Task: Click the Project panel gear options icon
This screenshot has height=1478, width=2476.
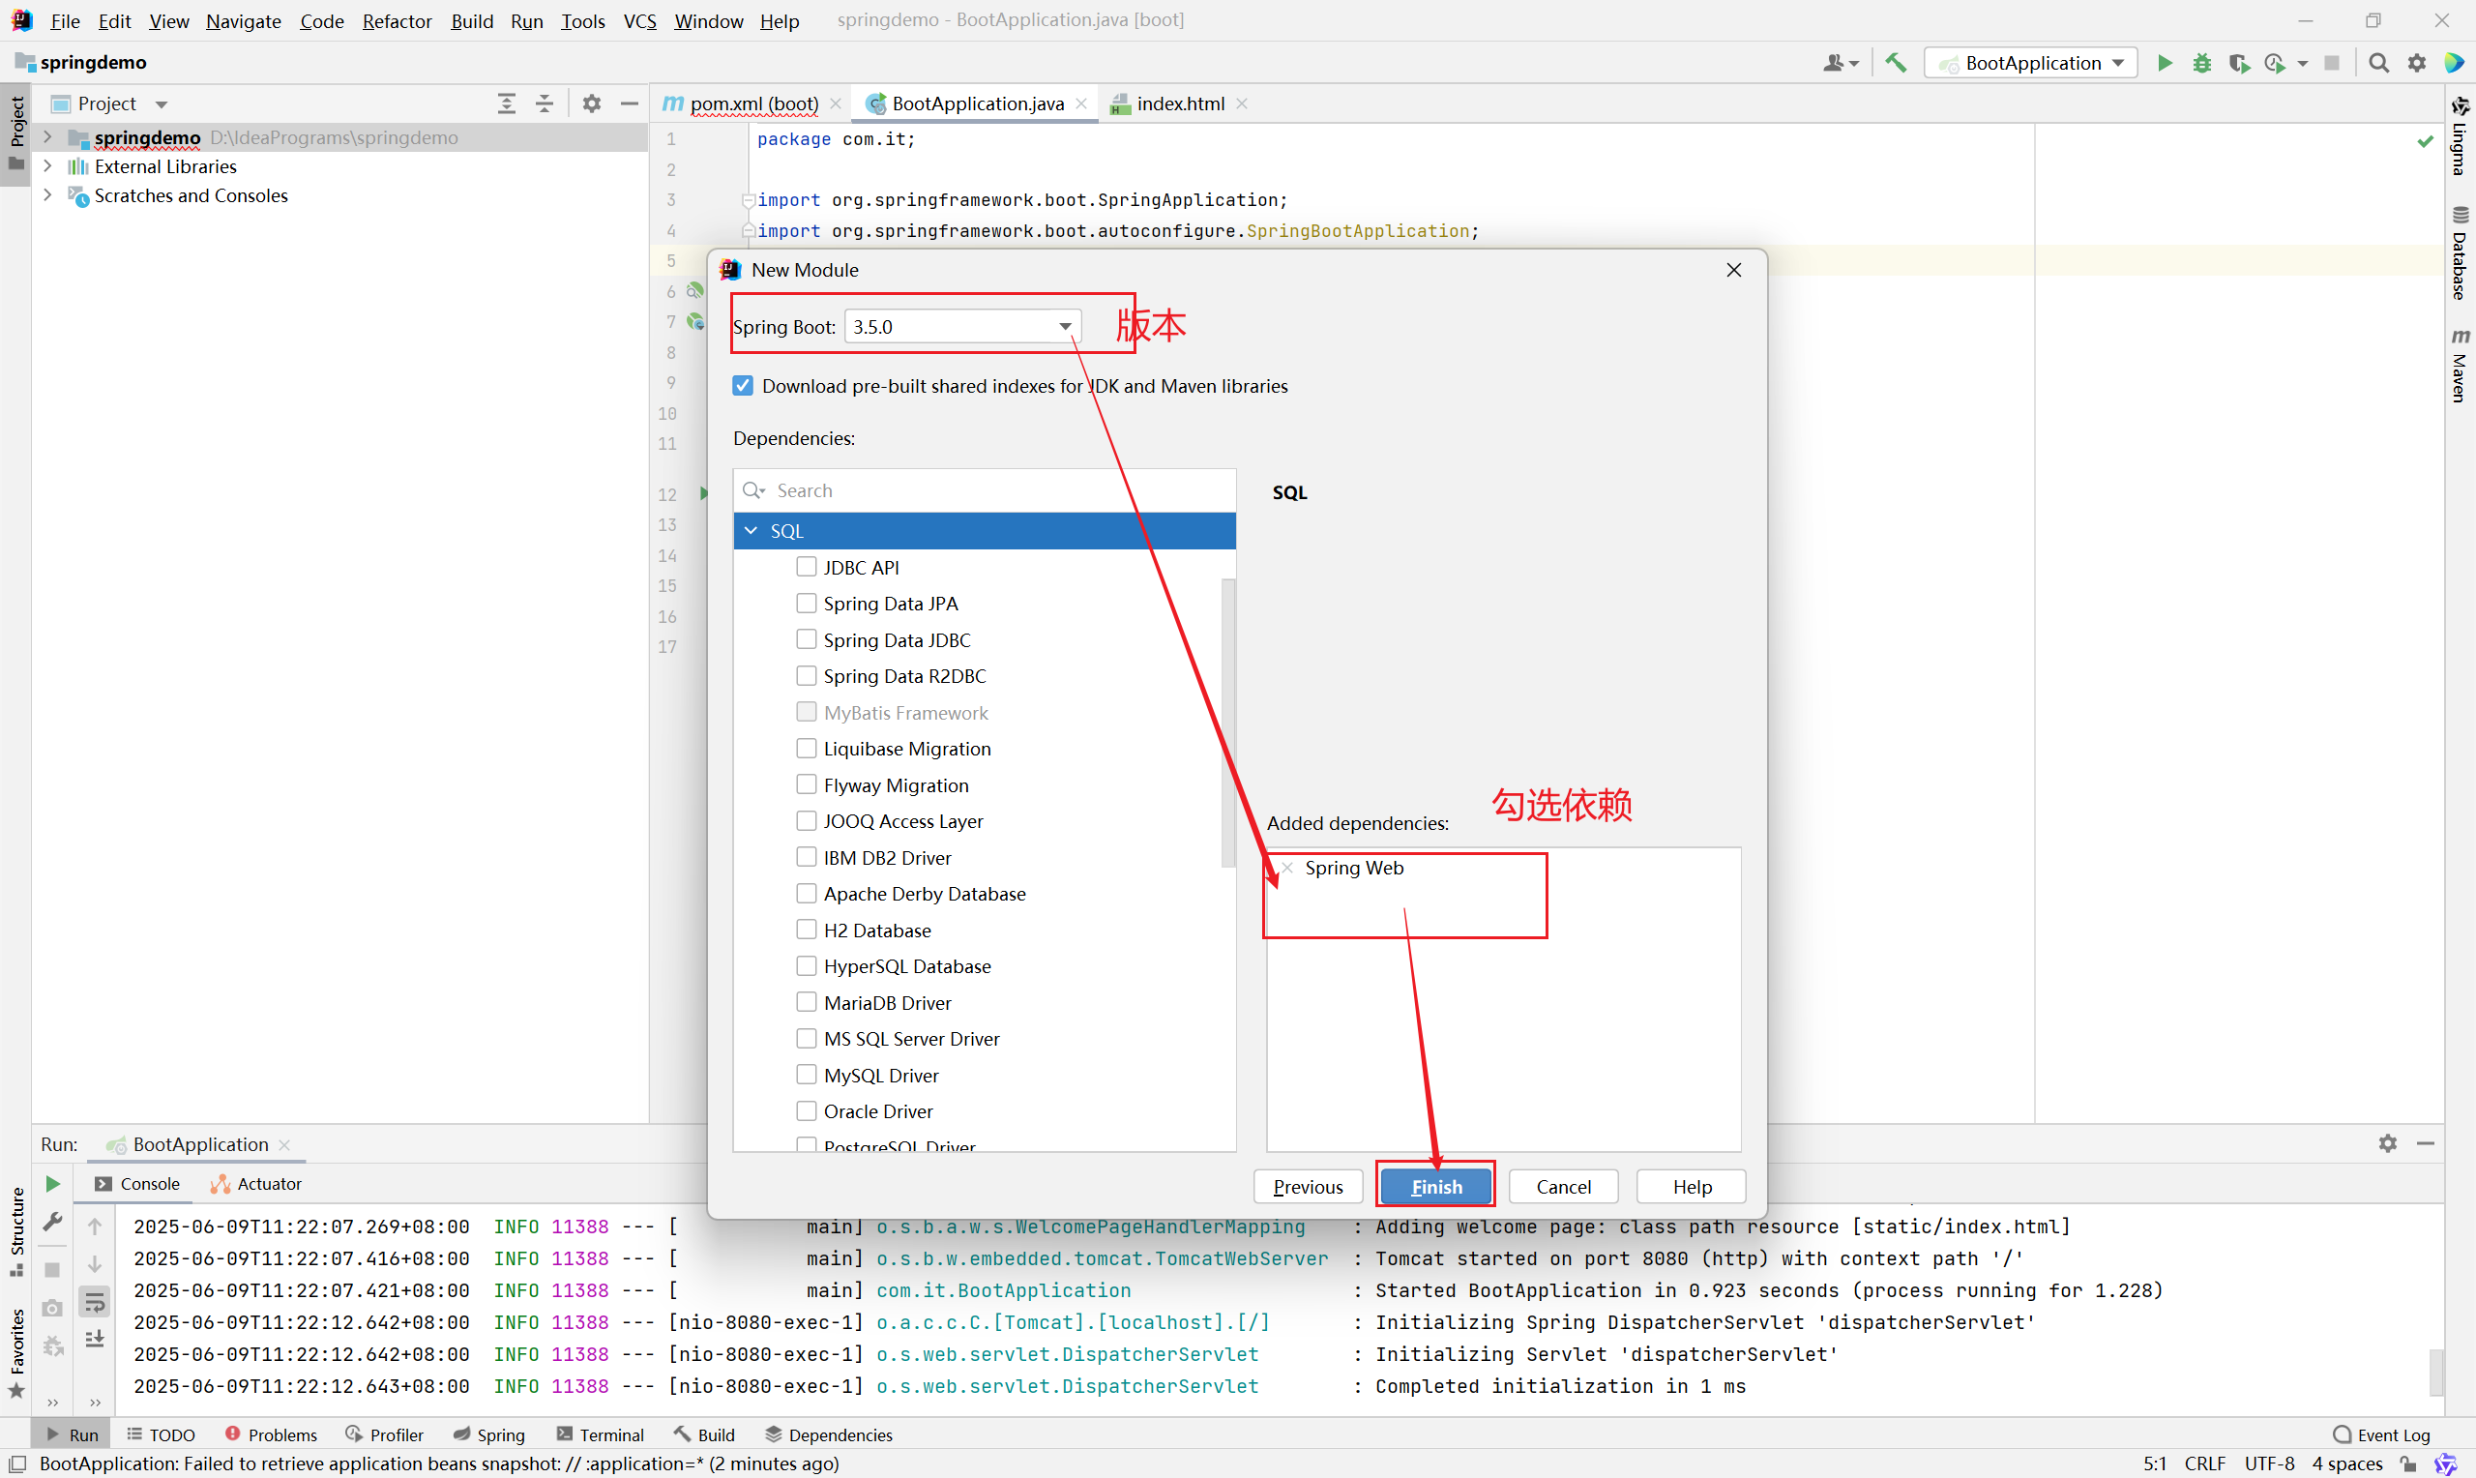Action: (591, 103)
